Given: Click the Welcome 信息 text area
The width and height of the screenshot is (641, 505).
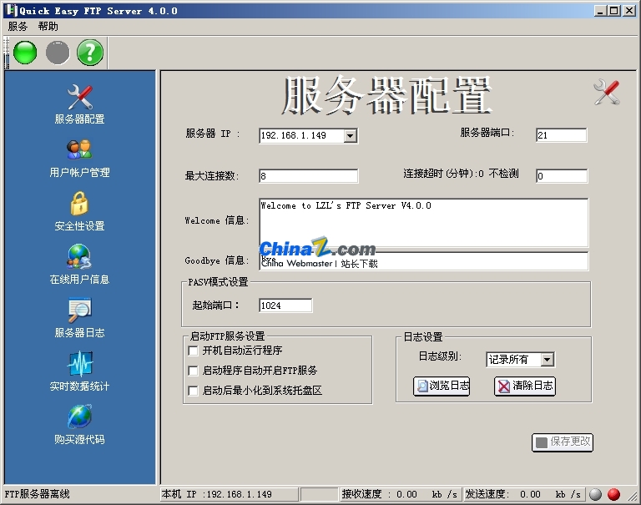Looking at the screenshot, I should pyautogui.click(x=423, y=223).
